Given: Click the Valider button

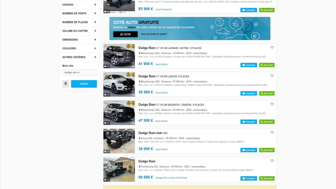Looking at the screenshot, I should click(84, 84).
